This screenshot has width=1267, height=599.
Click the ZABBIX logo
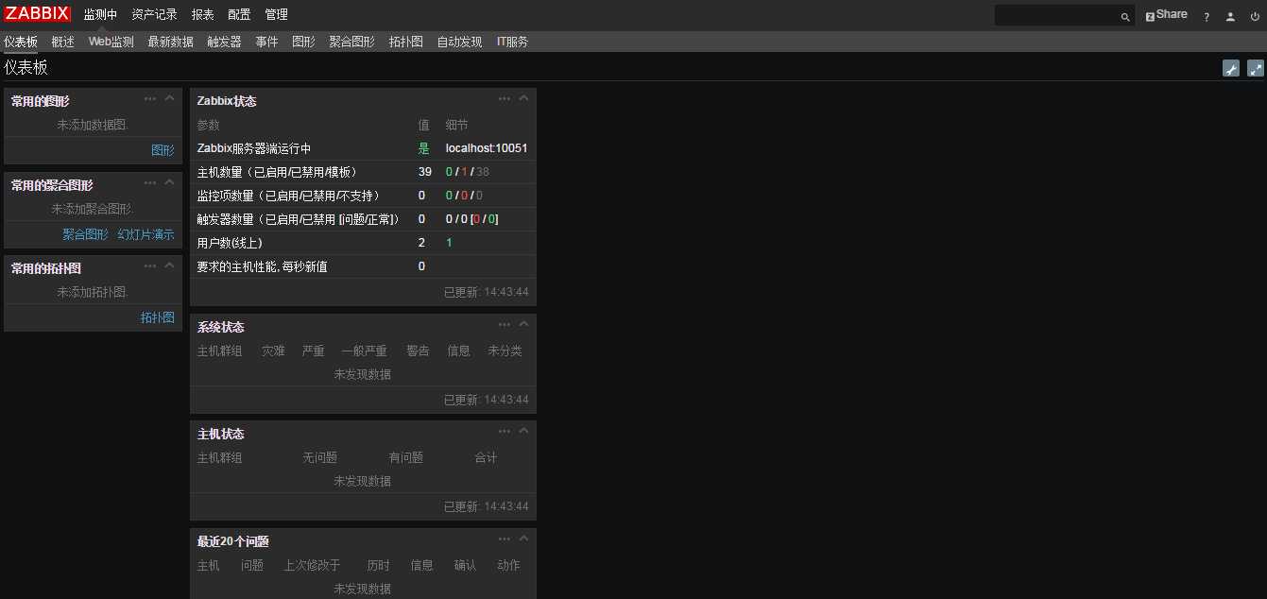(37, 14)
